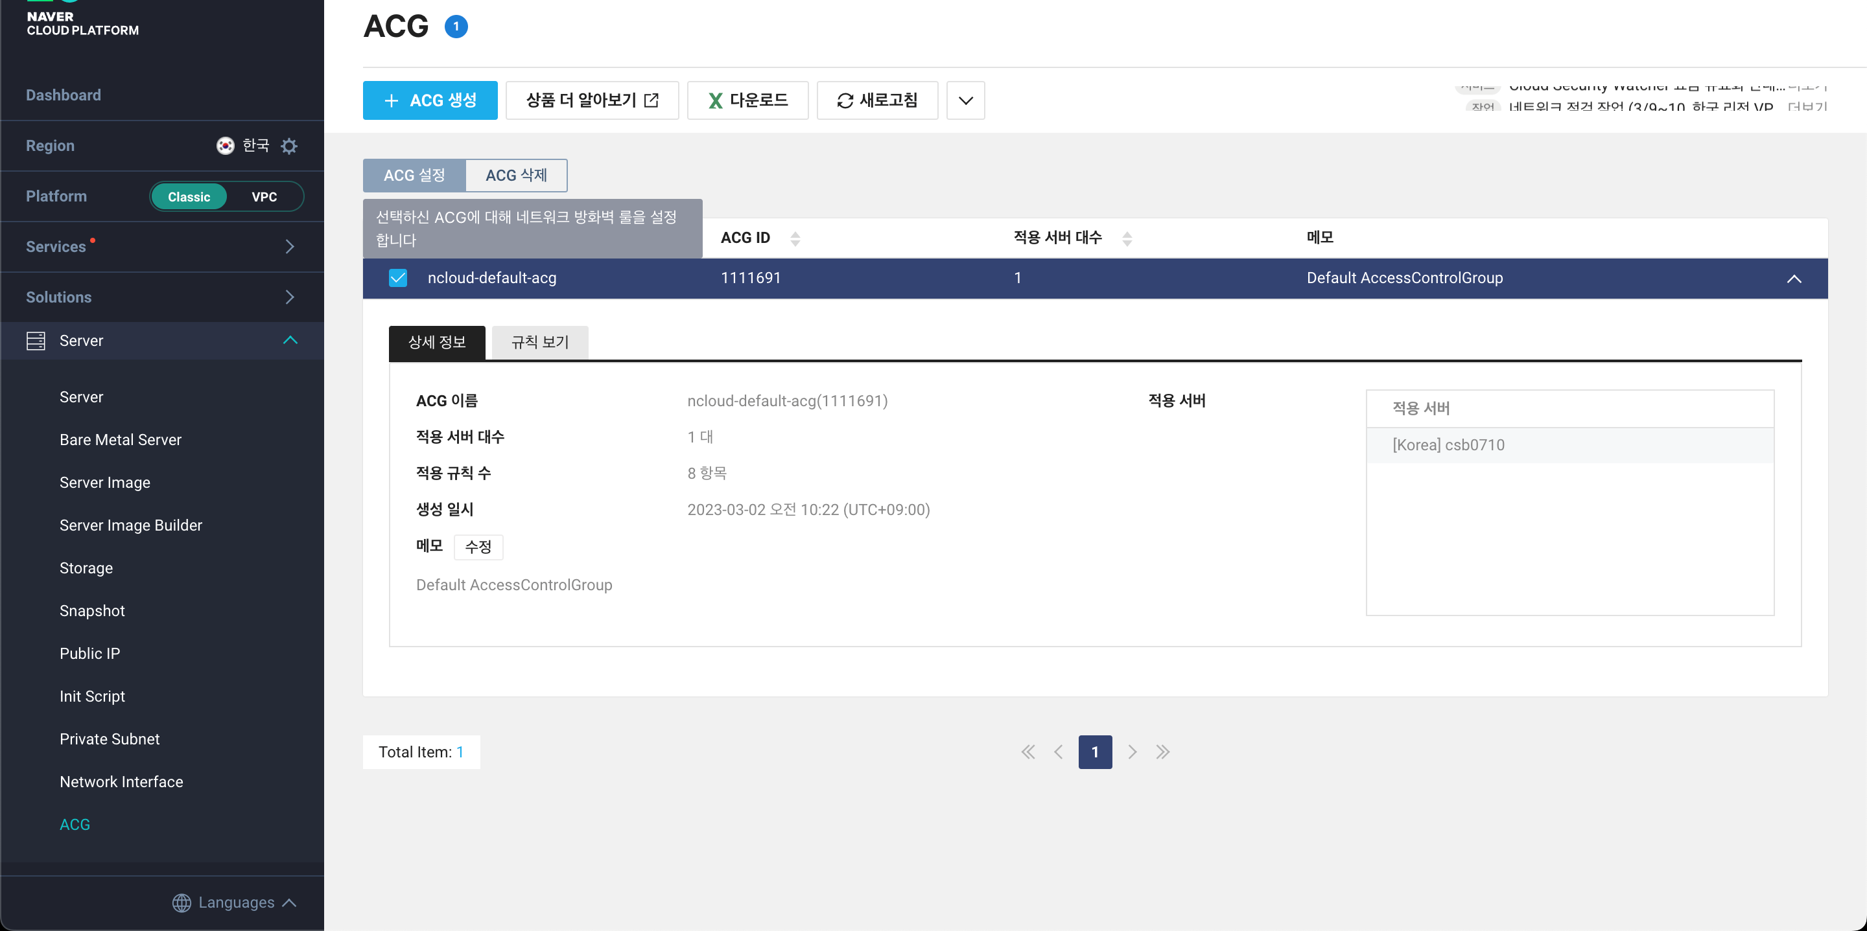Switch platform toggle to VPC

click(264, 197)
